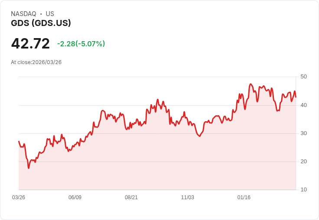The width and height of the screenshot is (319, 220).
Task: Click the 50 y-axis label
Action: (303, 77)
